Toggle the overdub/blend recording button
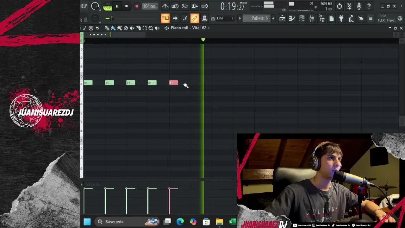Image resolution: width=405 pixels, height=228 pixels. [195, 6]
